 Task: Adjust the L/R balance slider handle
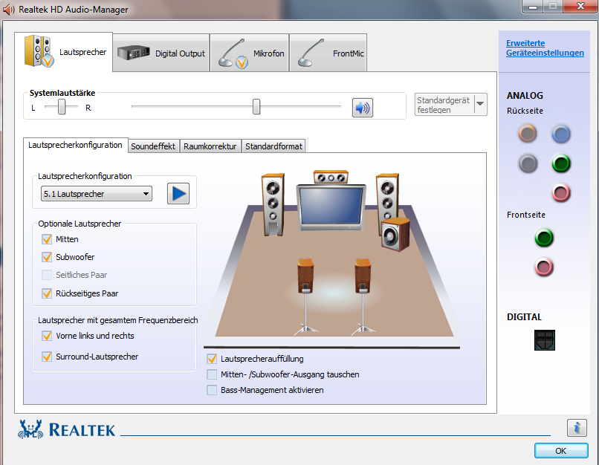(x=62, y=107)
